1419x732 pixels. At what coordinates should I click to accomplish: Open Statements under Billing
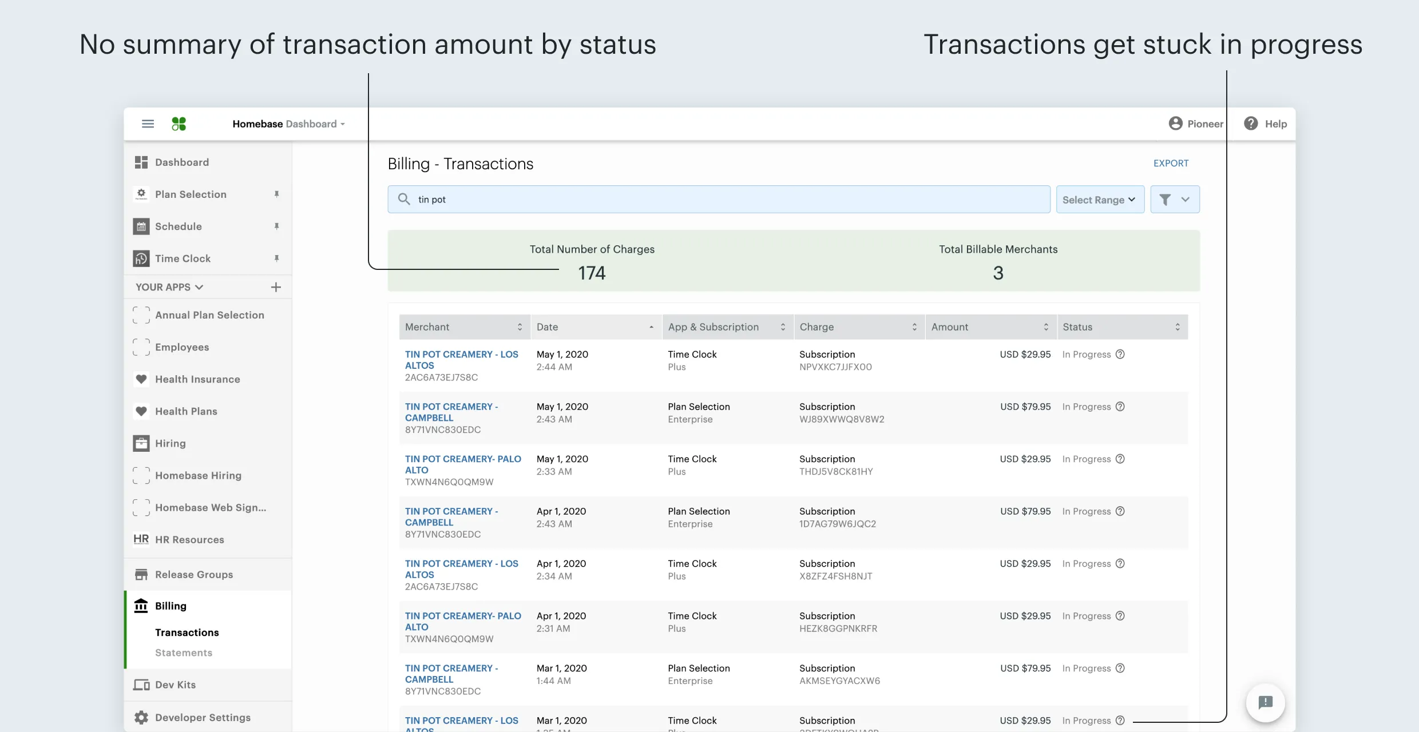point(184,653)
